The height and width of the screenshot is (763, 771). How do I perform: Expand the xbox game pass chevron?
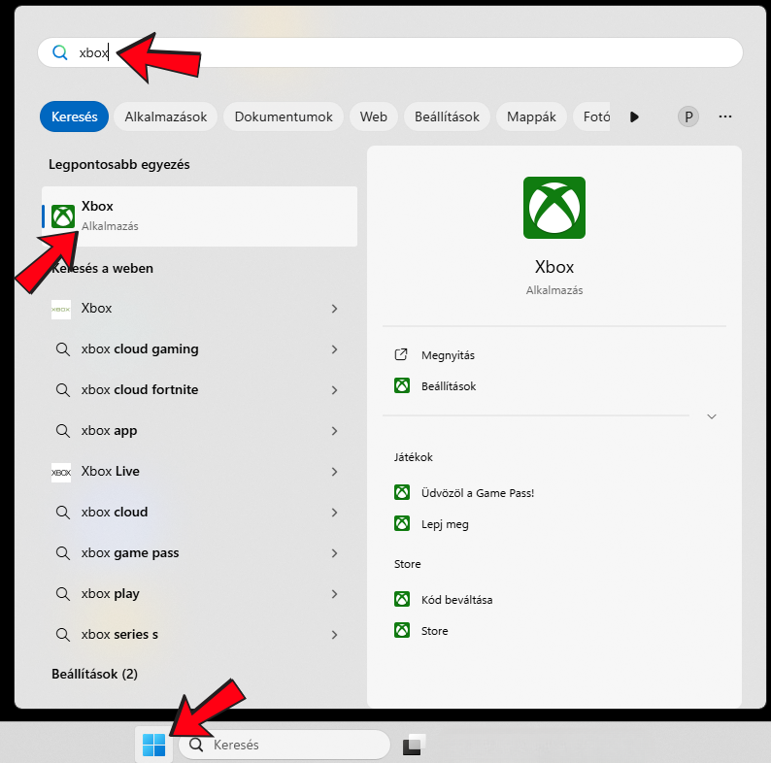[x=334, y=553]
